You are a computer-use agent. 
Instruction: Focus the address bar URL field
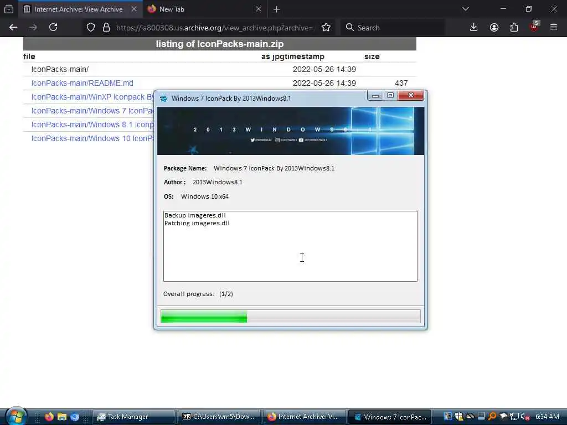click(215, 28)
